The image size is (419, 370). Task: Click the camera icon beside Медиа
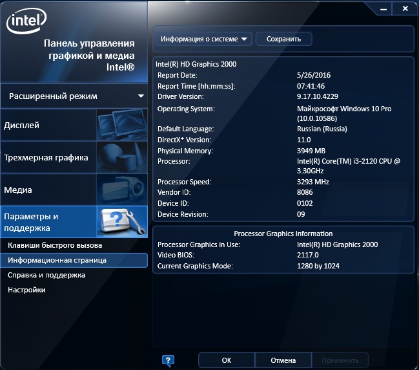pos(122,190)
